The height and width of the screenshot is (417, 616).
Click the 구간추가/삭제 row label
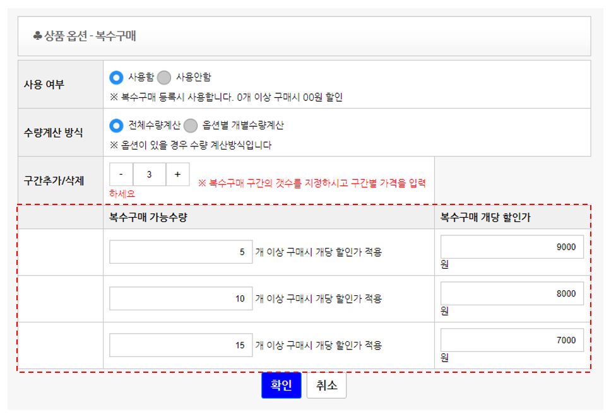(x=54, y=180)
